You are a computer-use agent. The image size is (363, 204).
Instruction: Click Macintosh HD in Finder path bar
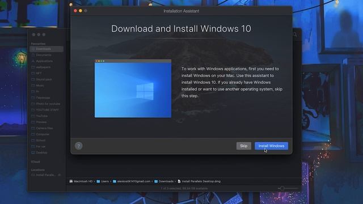click(81, 181)
